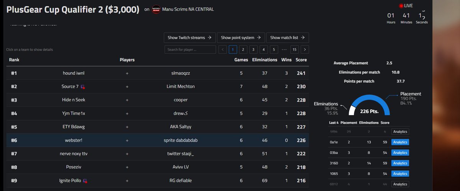The height and width of the screenshot is (191, 460).
Task: Click the Manu Scrims logo icon
Action: [156, 10]
